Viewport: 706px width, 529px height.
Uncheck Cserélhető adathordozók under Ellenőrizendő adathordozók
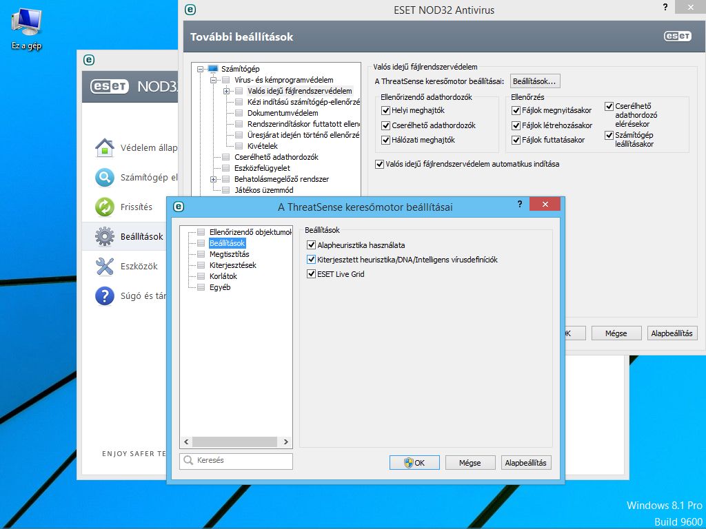pos(385,125)
